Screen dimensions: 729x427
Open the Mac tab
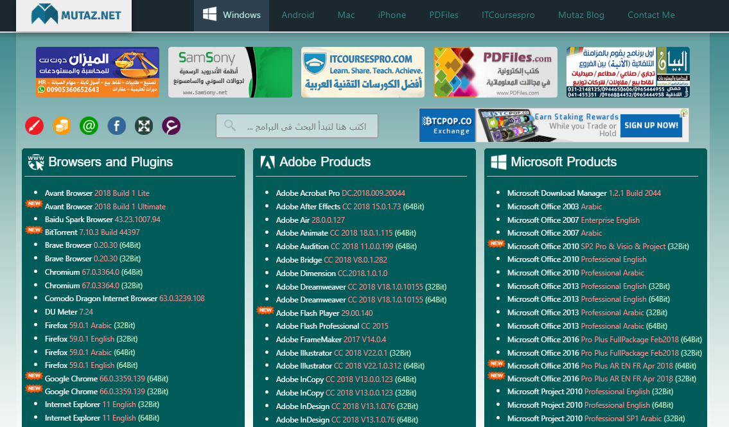346,15
